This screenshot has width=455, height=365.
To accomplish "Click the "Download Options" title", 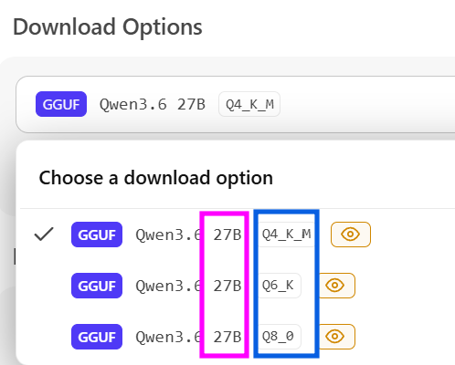I will (x=108, y=27).
